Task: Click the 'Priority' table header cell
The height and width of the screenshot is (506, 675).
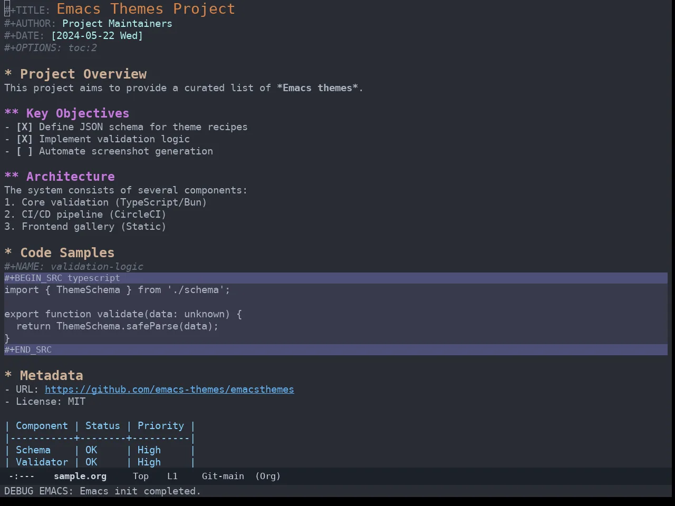Action: 161,426
